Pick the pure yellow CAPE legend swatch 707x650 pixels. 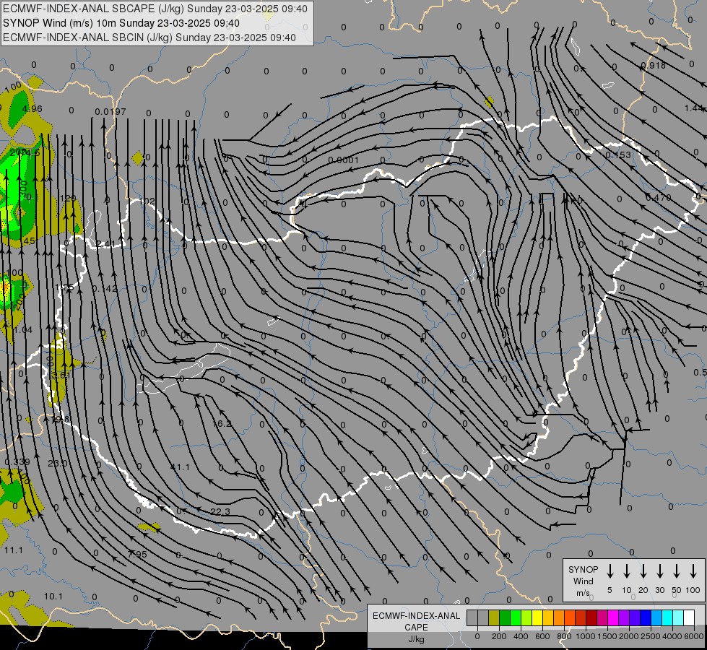[537, 617]
